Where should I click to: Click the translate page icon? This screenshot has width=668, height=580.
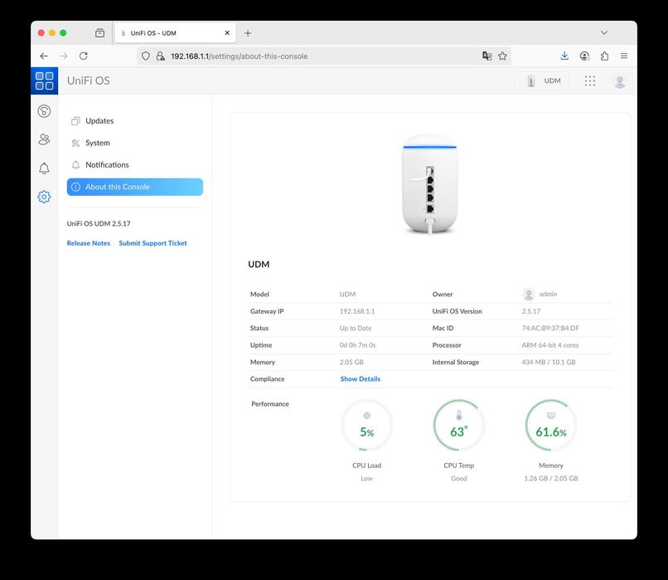487,56
